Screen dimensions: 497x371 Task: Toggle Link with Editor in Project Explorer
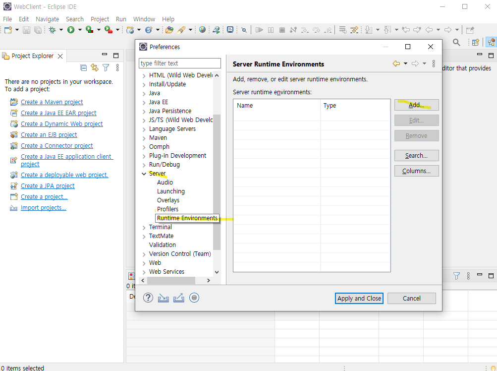[x=95, y=67]
